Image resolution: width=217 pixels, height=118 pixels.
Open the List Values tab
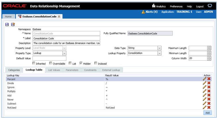tap(54, 70)
